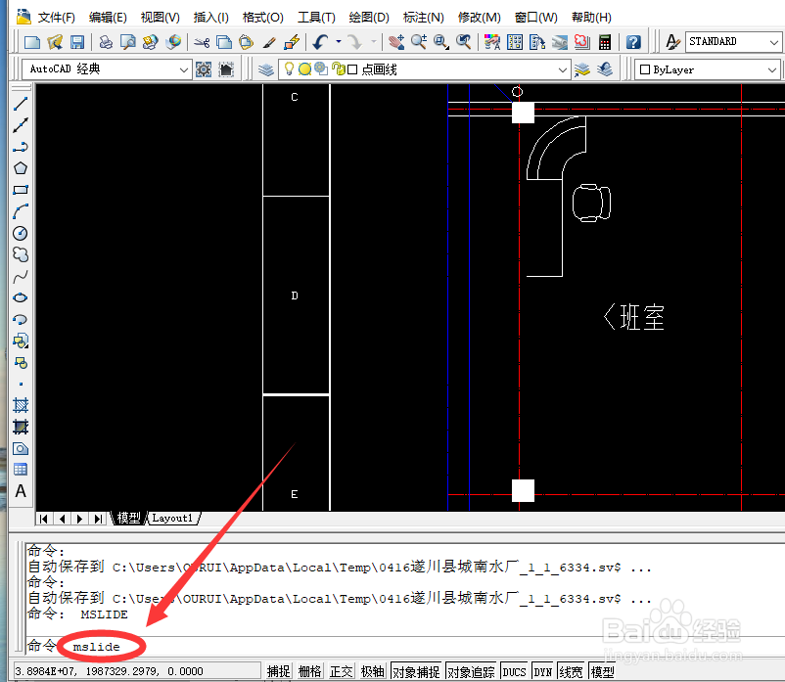Open the Layer Properties Manager icon

266,69
